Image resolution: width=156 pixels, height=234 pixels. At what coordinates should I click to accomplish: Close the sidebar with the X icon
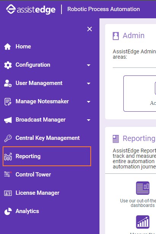(90, 29)
